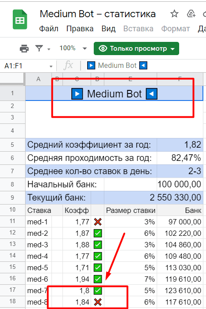Click cell med-5
Screen dimensions: 206x309
pos(39,268)
